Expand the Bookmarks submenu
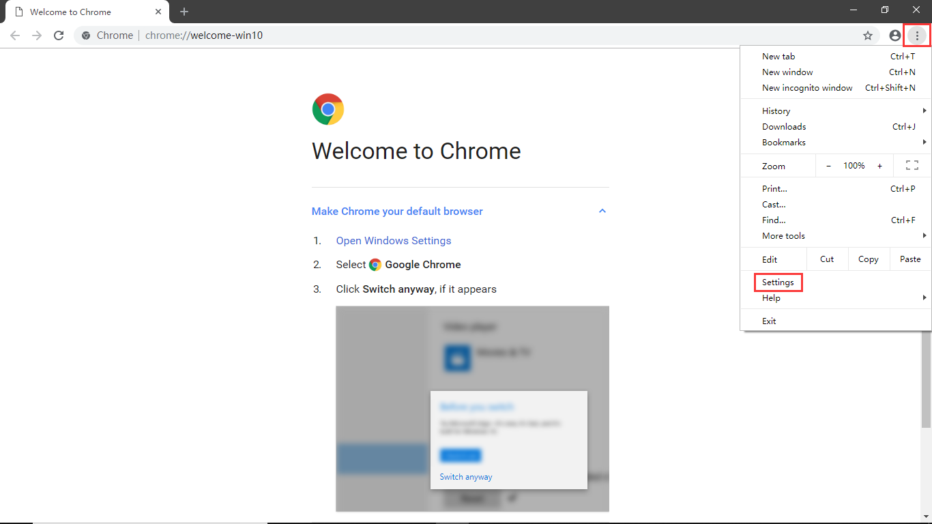This screenshot has width=932, height=524. tap(836, 143)
